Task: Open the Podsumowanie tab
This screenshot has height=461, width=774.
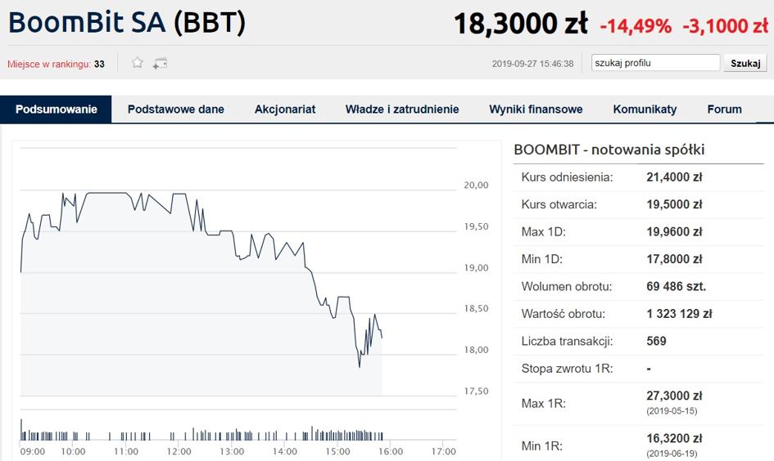Action: tap(56, 110)
